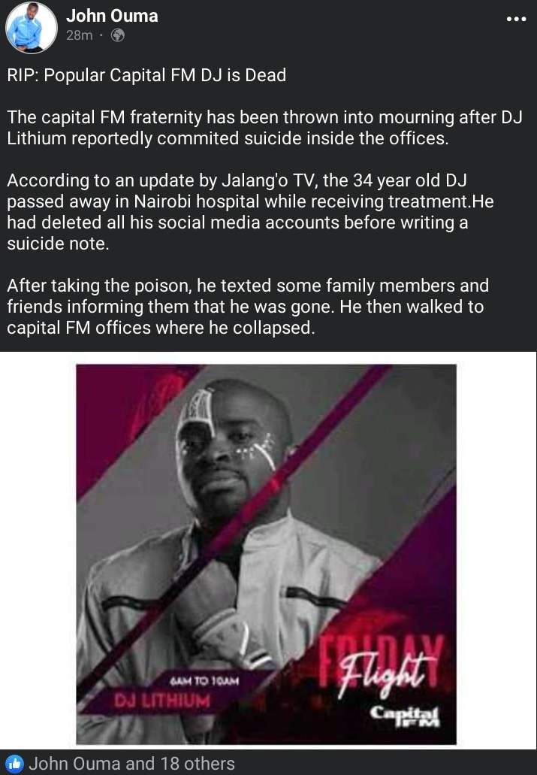This screenshot has height=775, width=537.
Task: Open John Ouma's profile picture
Action: coord(31,27)
